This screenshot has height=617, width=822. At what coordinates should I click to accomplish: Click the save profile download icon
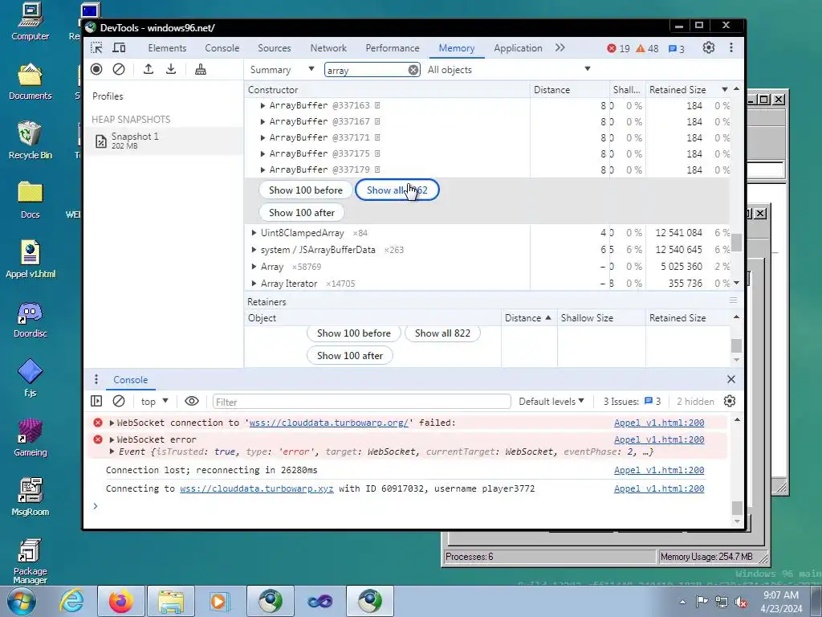(171, 69)
